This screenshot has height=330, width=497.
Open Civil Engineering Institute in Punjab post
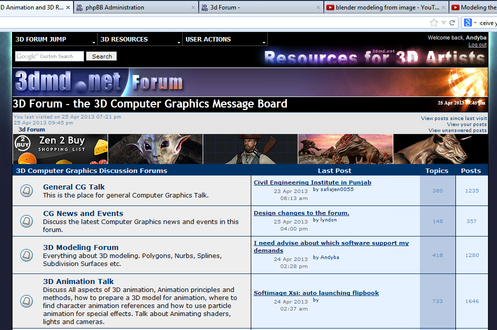tap(312, 182)
